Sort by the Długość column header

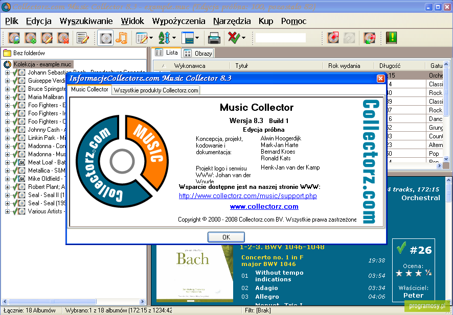pyautogui.click(x=400, y=66)
